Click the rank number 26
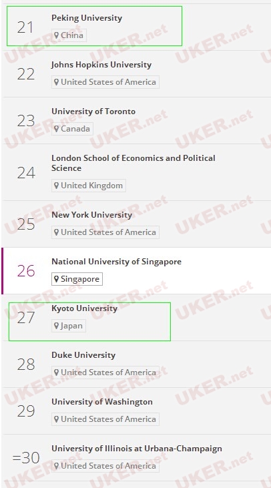This screenshot has height=488, width=271. coord(26,271)
